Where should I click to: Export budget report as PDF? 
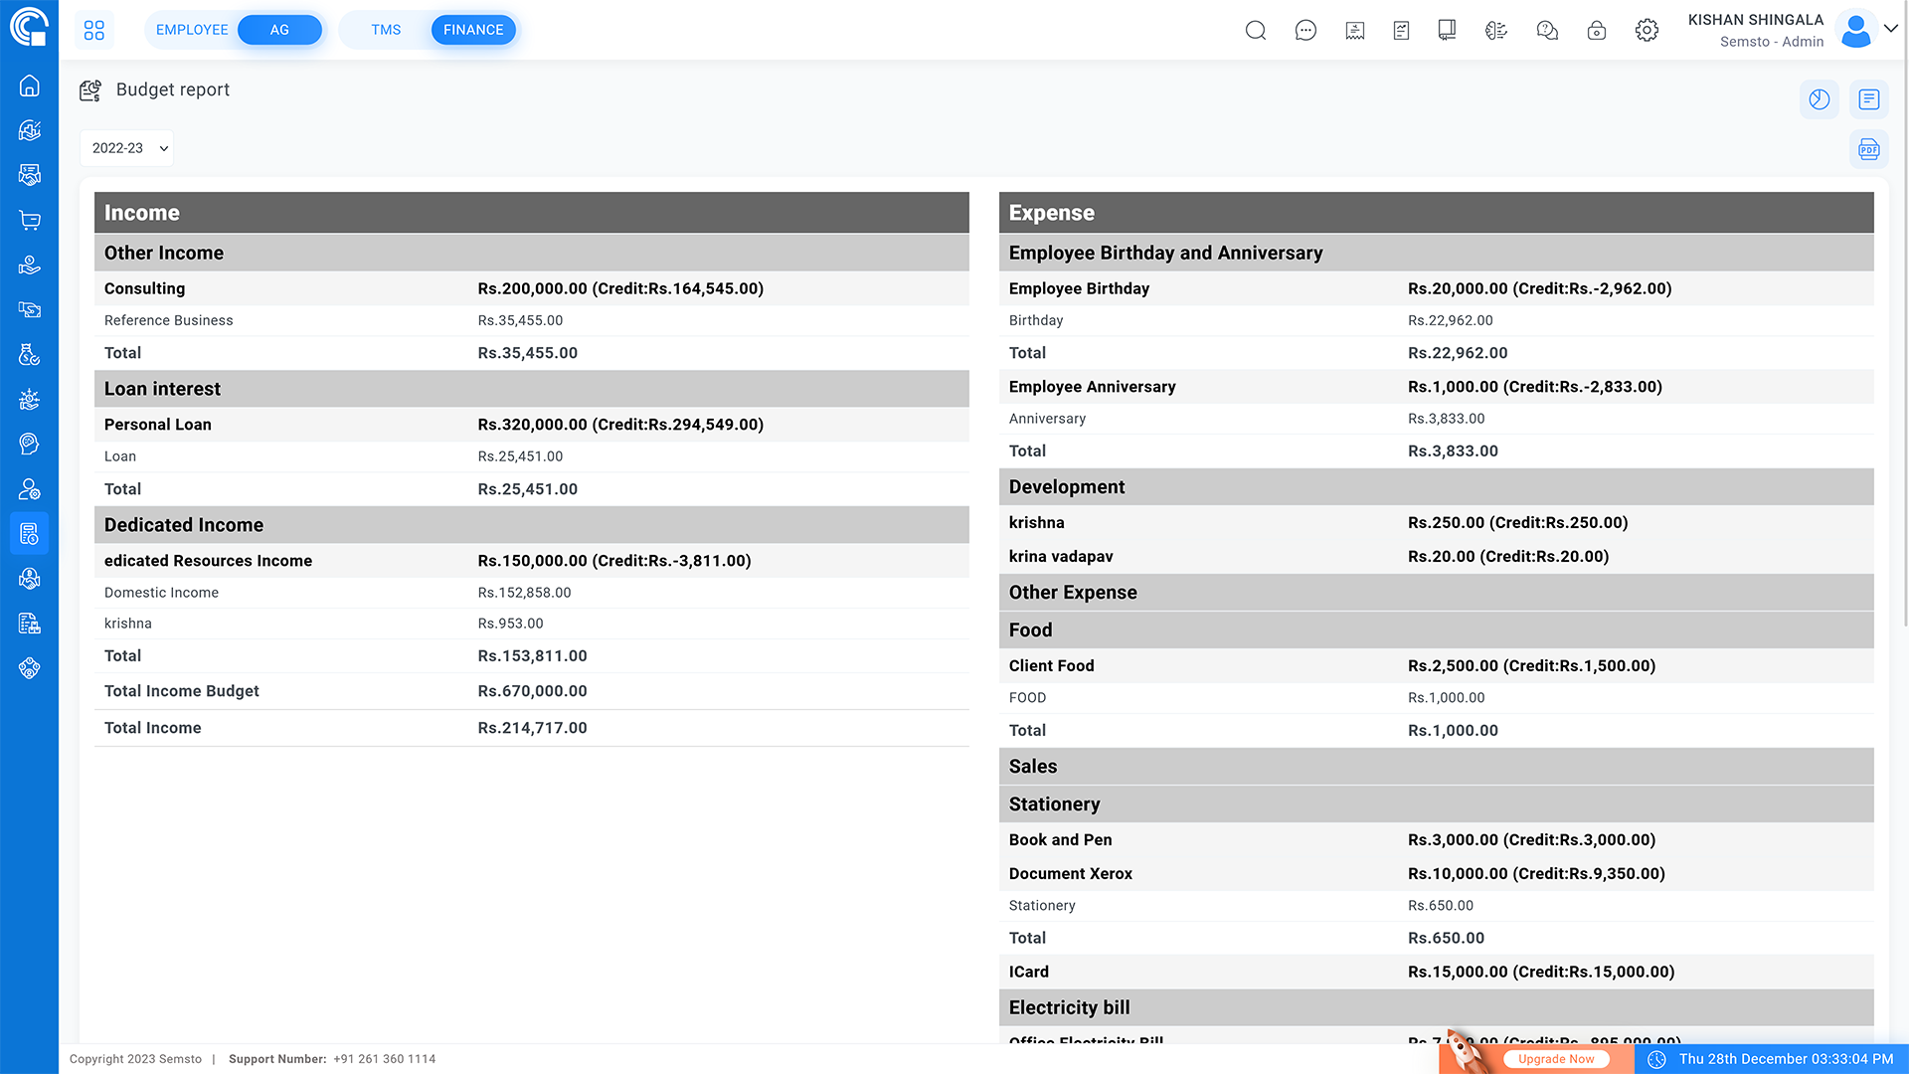click(x=1869, y=149)
